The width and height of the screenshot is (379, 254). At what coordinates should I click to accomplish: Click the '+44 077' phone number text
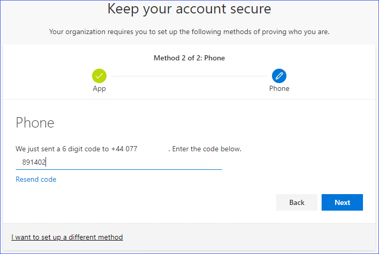pos(124,149)
